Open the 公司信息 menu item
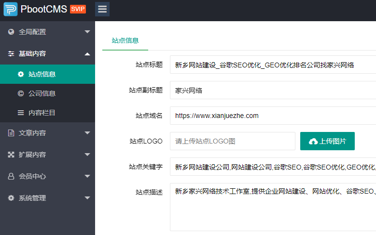Screen dimensions: 376x235 [42, 93]
